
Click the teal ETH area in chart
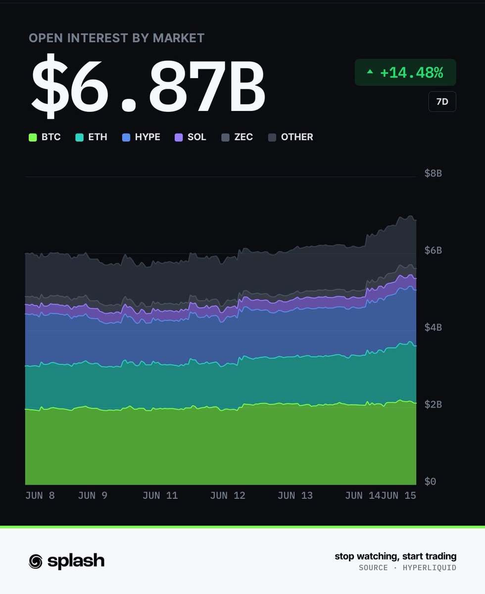(220, 386)
